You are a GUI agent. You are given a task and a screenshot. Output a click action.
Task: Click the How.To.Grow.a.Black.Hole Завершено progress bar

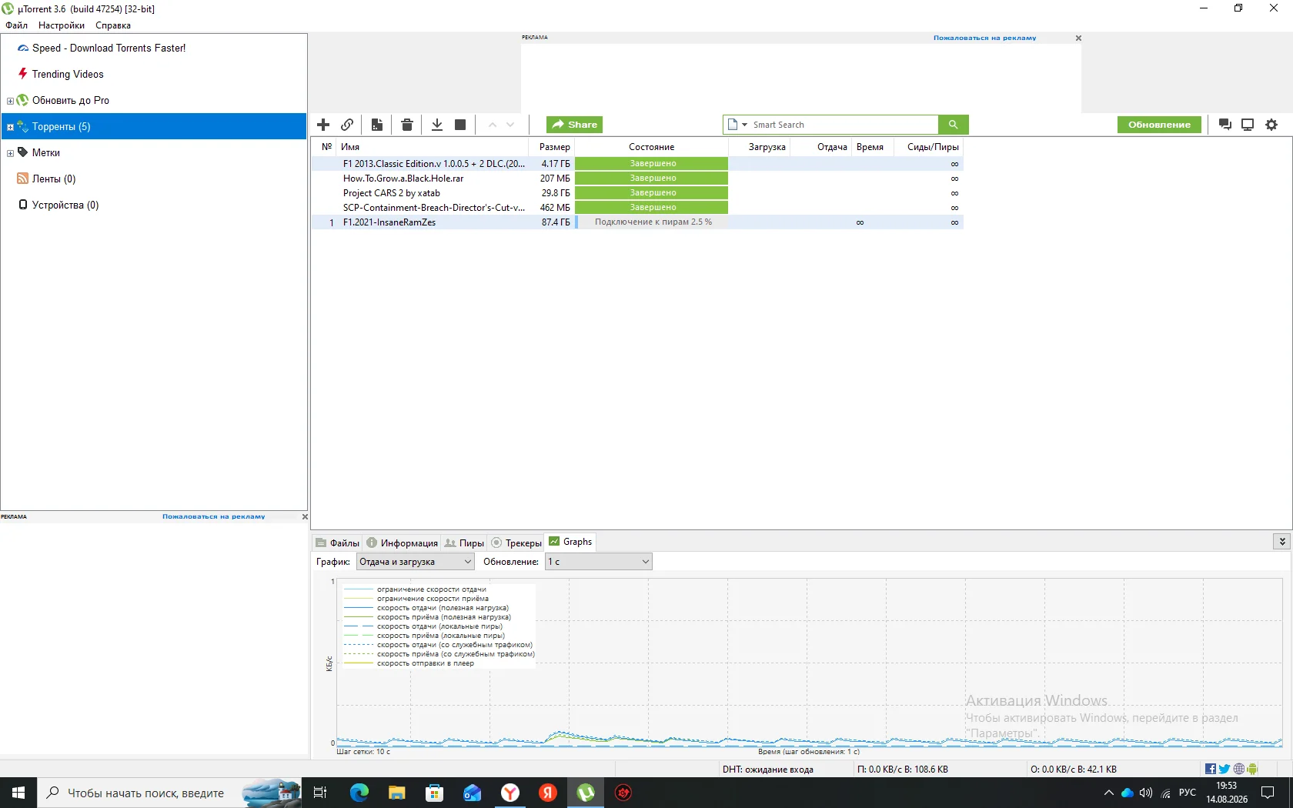(x=651, y=179)
